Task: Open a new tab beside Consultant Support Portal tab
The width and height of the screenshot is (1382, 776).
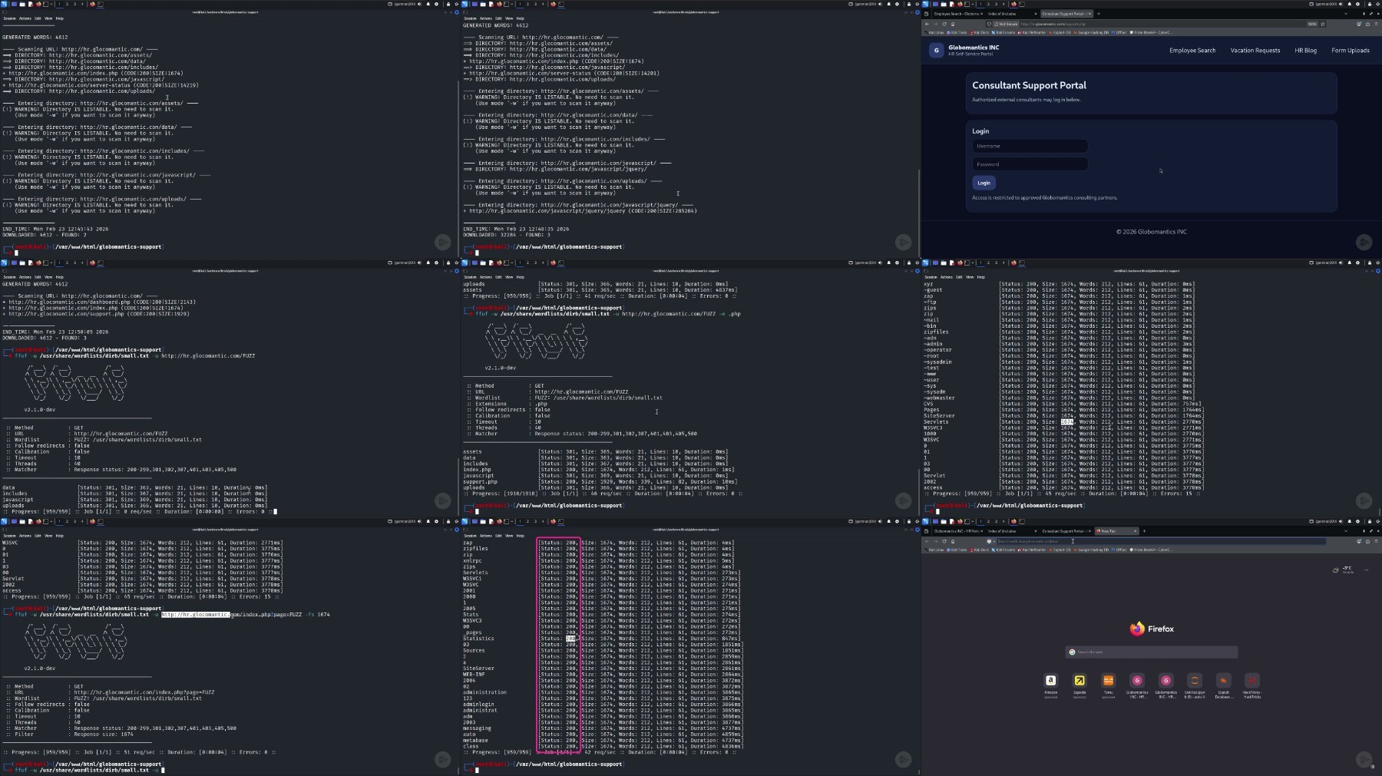Action: pyautogui.click(x=1099, y=14)
